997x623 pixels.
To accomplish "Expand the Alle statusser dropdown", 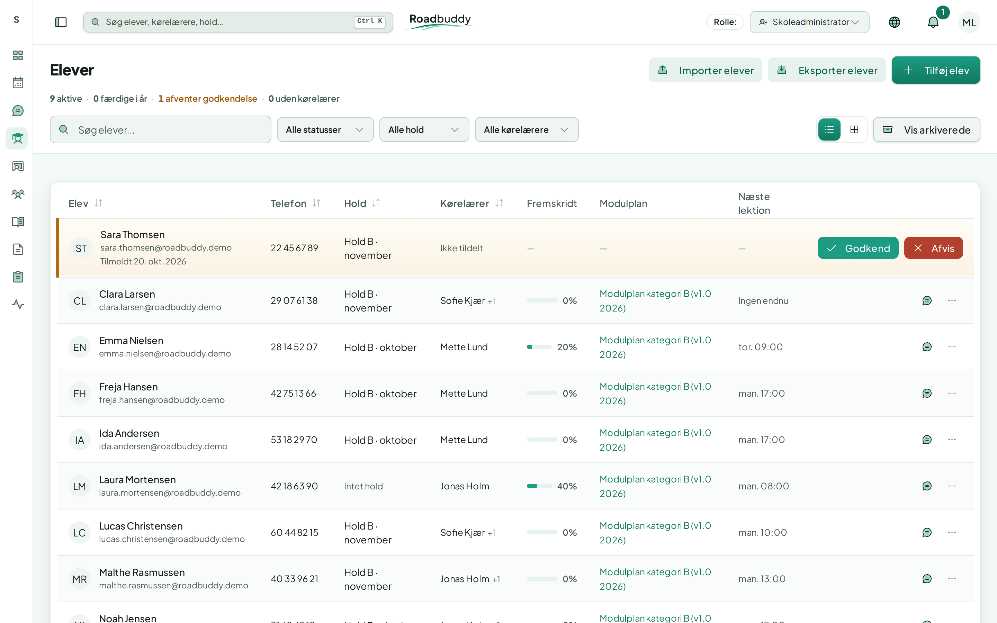I will click(325, 130).
